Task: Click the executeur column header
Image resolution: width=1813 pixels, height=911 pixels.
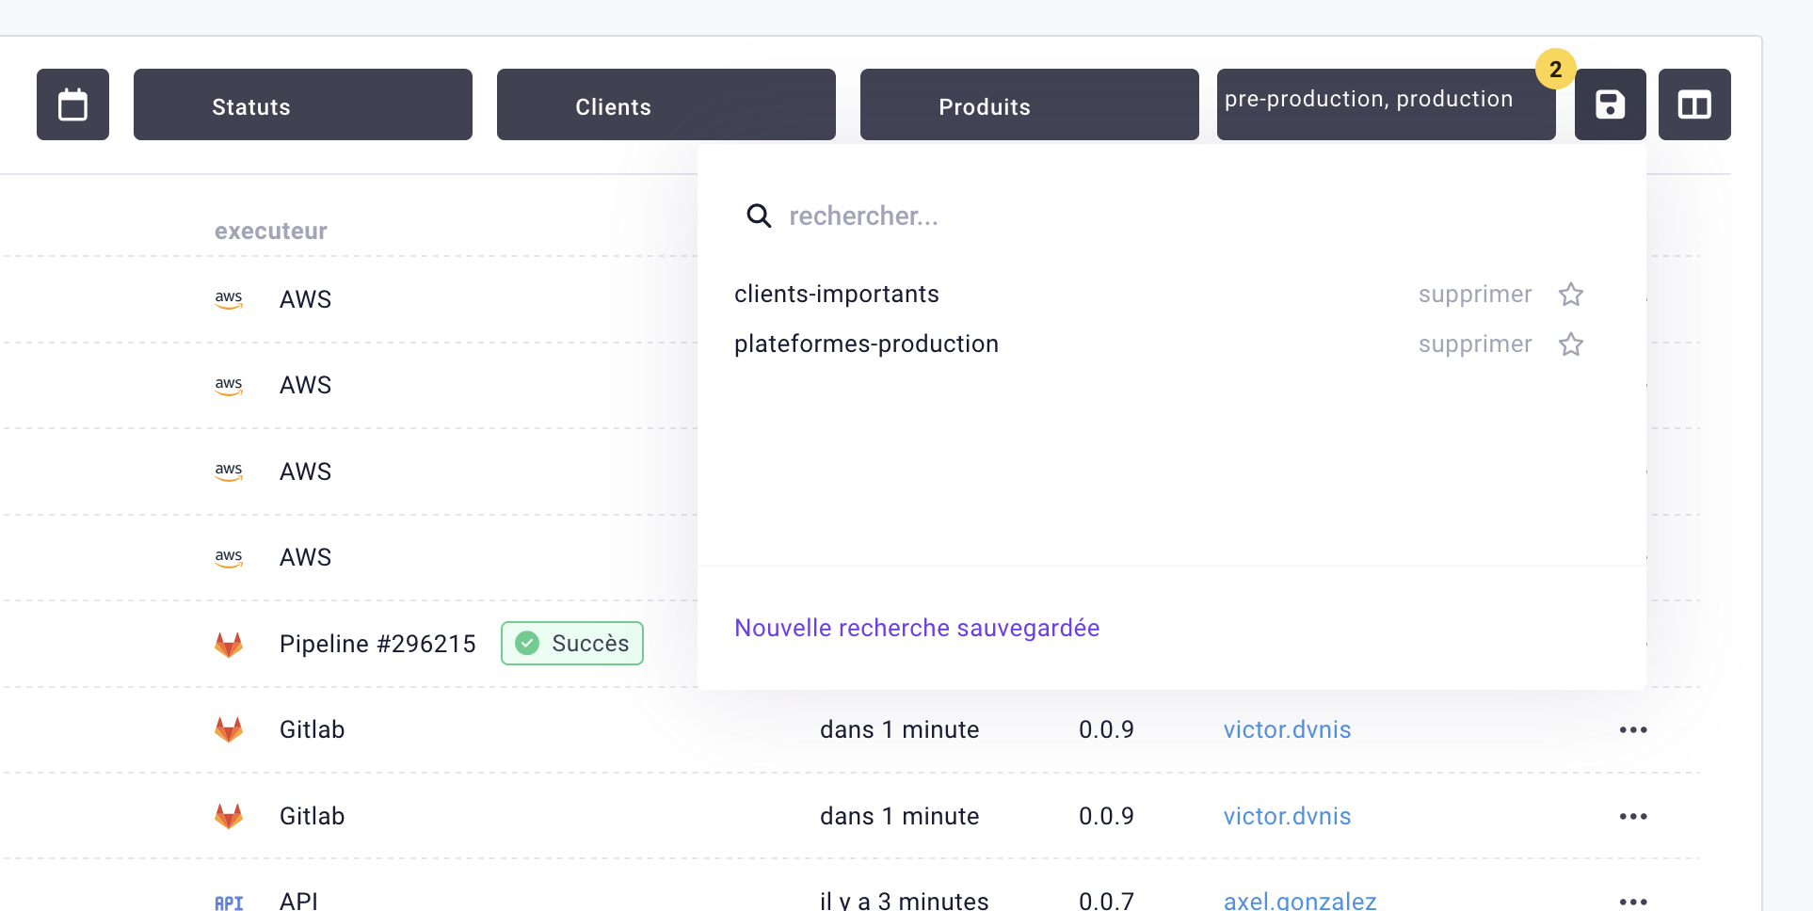Action: 271,231
